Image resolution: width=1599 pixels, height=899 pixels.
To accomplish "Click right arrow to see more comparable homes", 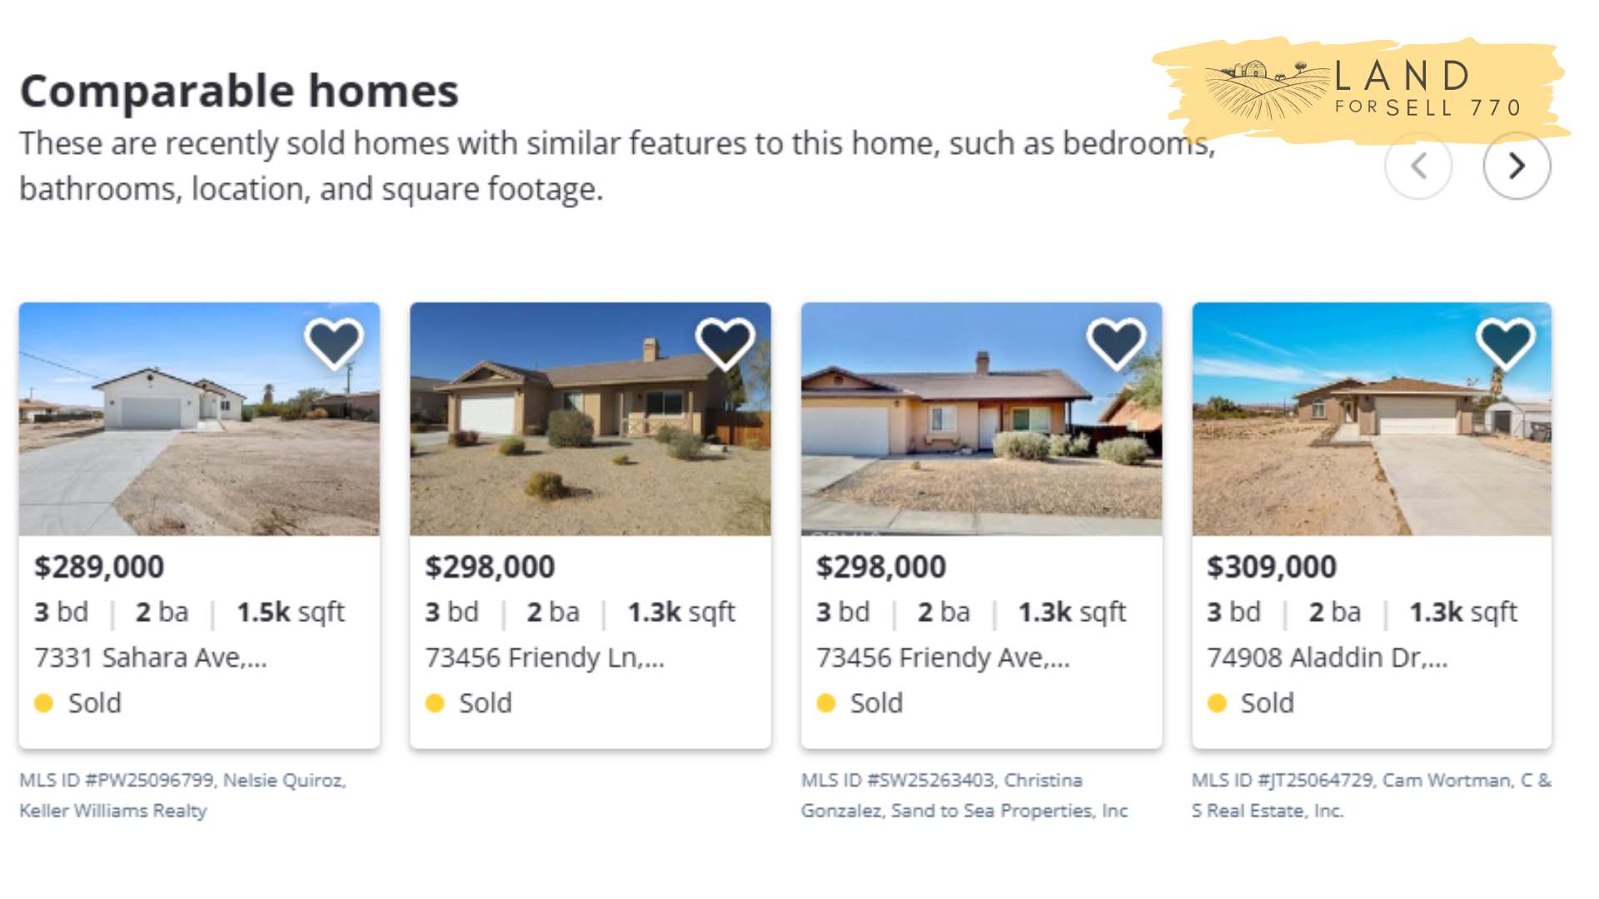I will [x=1517, y=166].
